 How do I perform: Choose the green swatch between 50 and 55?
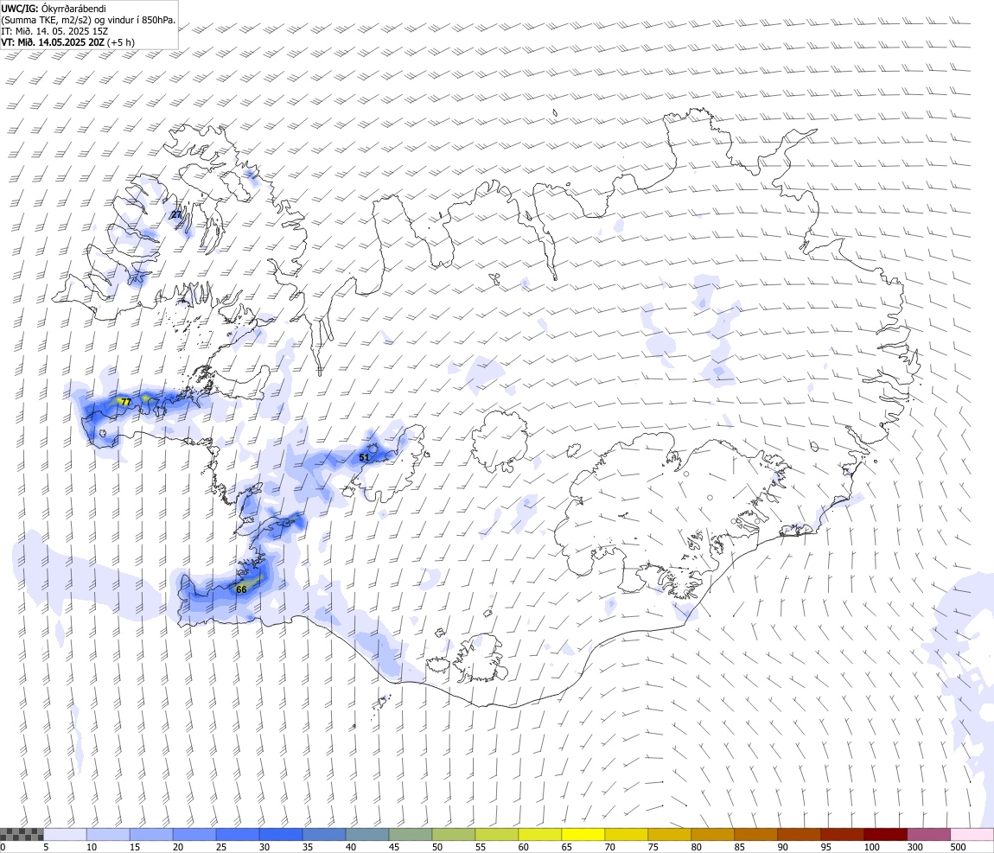point(453,835)
